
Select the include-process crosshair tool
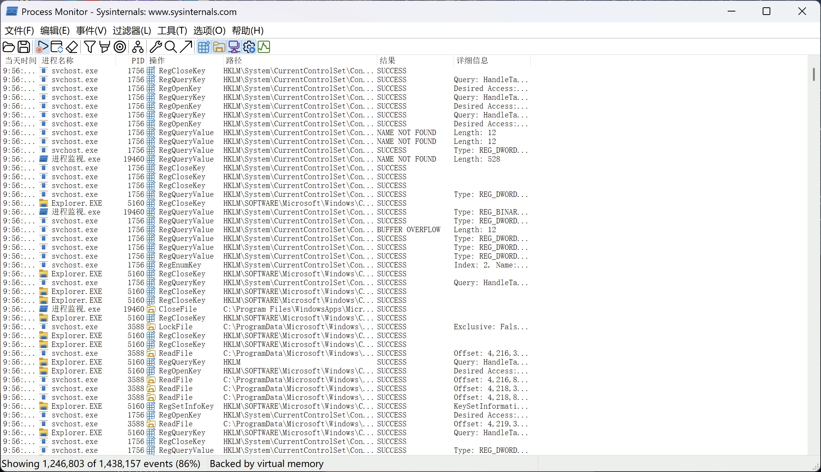click(x=120, y=47)
